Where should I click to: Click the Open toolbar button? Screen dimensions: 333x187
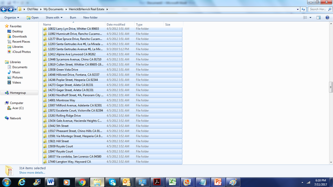click(x=32, y=18)
